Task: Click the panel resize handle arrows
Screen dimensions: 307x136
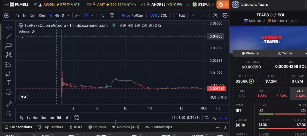Action: point(115,122)
